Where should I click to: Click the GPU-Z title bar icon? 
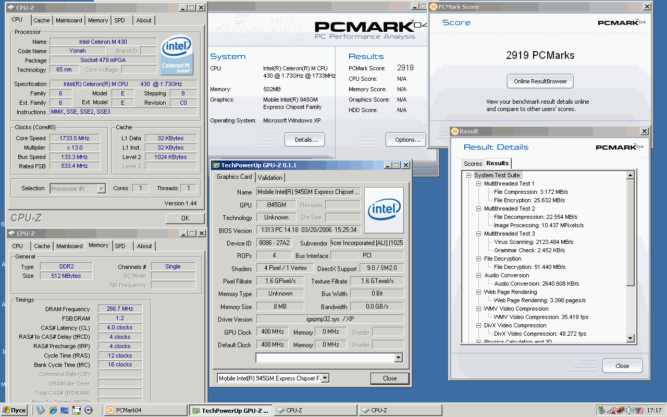(216, 165)
